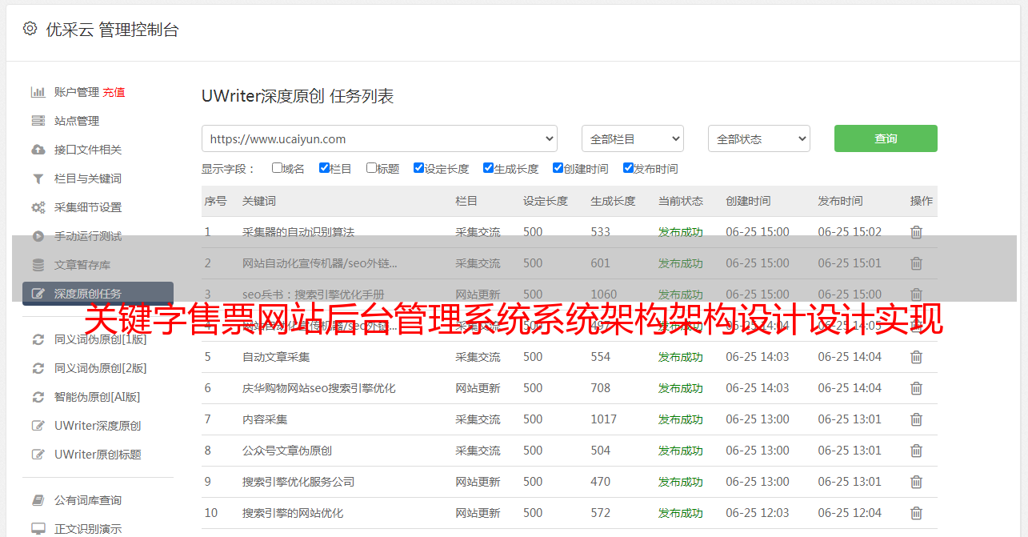Click the 网站更新 column cell in row 9
This screenshot has width=1028, height=537.
pyautogui.click(x=478, y=482)
